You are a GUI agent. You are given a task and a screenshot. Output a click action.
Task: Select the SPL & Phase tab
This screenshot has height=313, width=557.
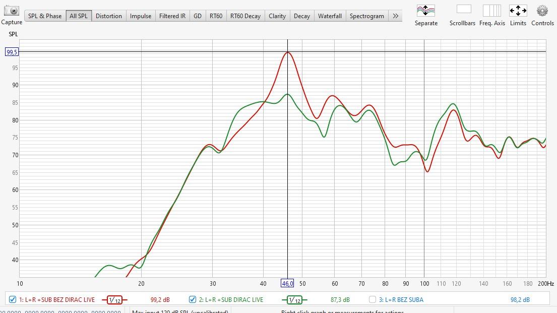45,16
